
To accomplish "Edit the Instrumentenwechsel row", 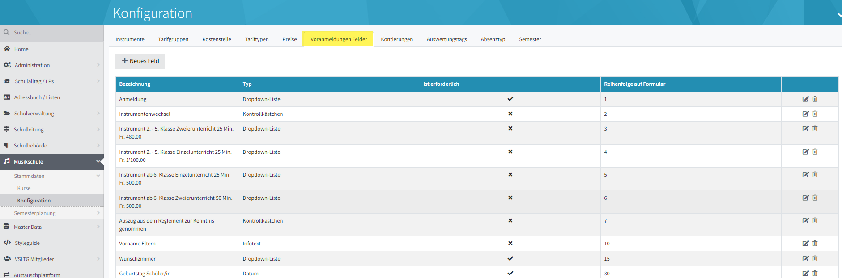I will [x=805, y=114].
